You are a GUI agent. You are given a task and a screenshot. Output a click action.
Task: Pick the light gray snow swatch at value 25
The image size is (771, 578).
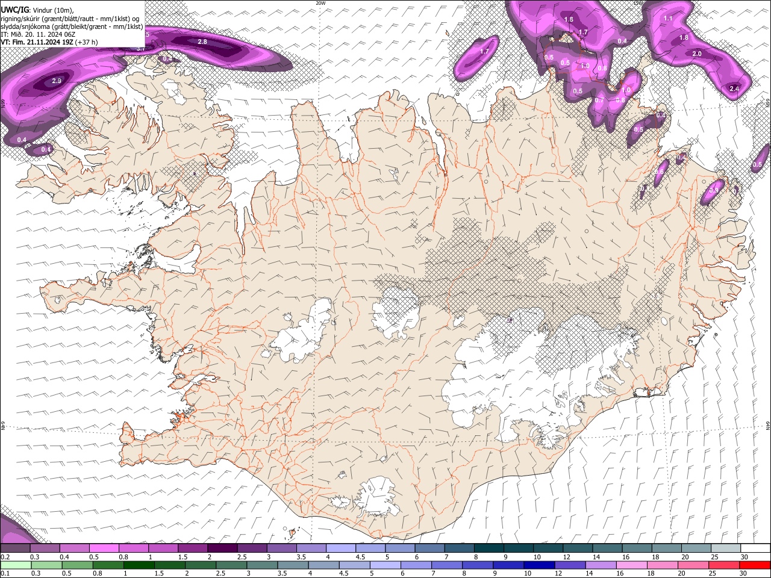pyautogui.click(x=726, y=548)
